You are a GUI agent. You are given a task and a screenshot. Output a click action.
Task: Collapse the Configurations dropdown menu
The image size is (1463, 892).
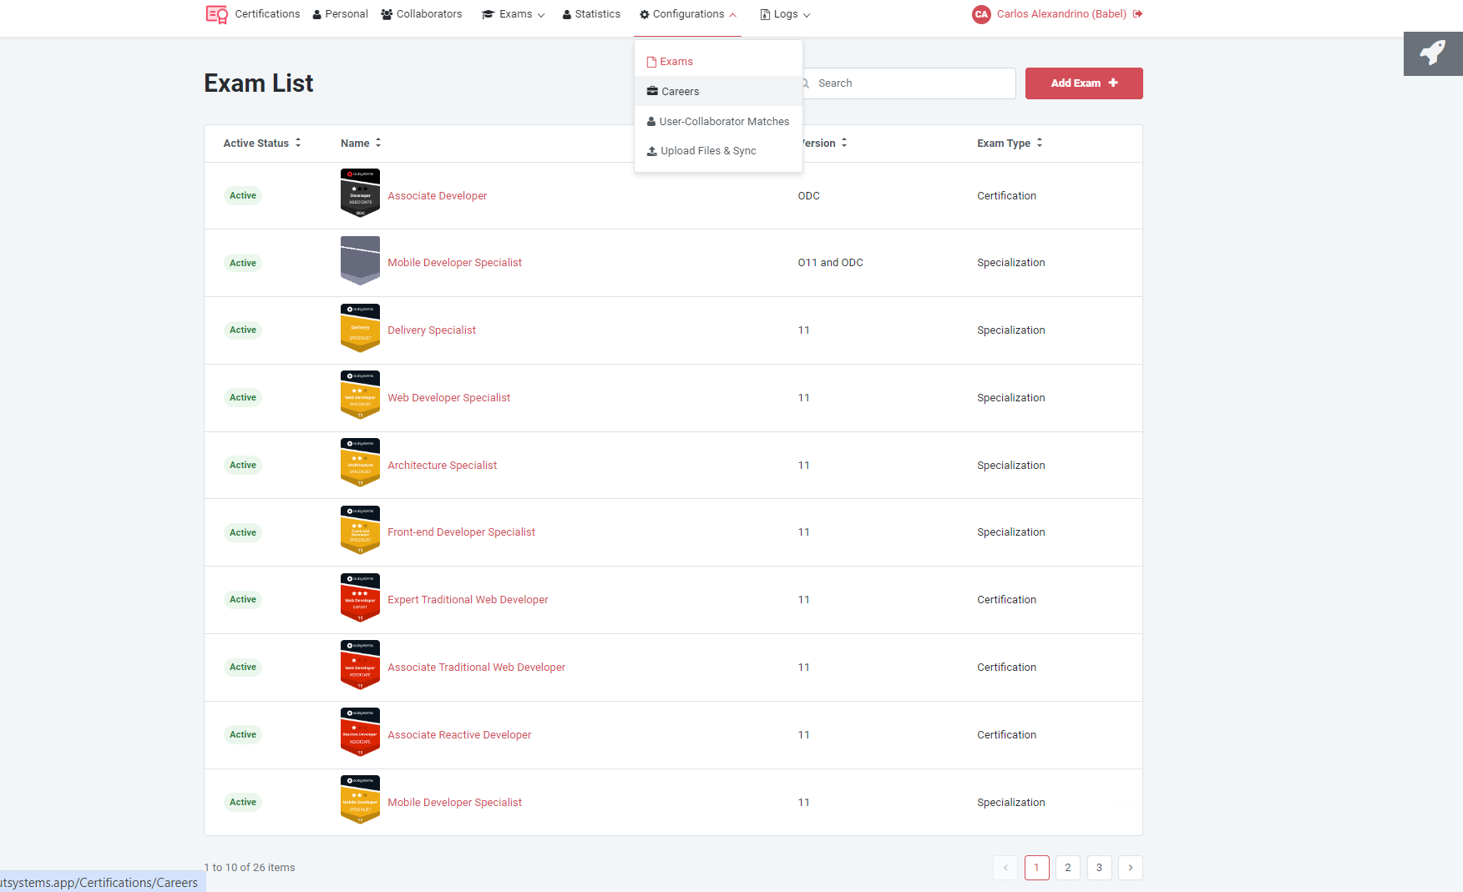point(687,14)
